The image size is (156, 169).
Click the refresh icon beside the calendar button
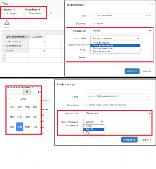pyautogui.click(x=39, y=92)
